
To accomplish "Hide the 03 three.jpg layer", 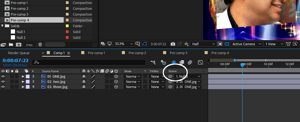I will pos(3,87).
